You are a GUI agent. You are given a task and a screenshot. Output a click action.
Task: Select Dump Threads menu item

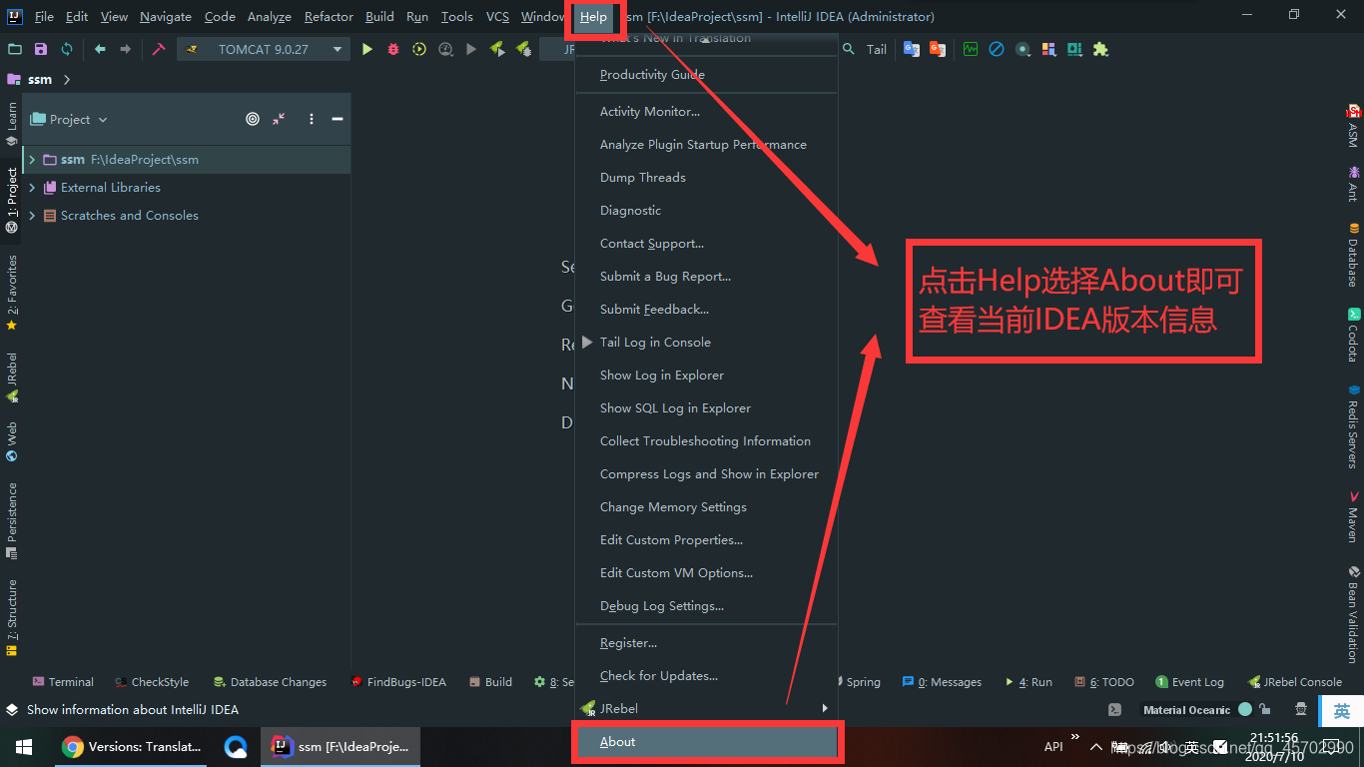click(x=707, y=177)
